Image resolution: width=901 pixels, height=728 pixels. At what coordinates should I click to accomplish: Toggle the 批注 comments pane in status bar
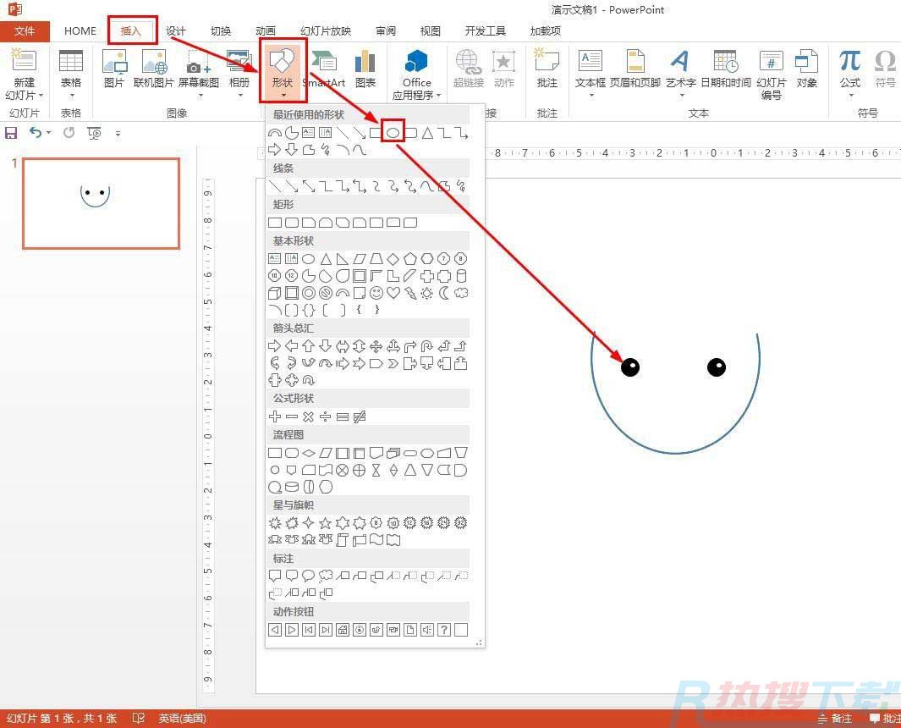pos(885,719)
